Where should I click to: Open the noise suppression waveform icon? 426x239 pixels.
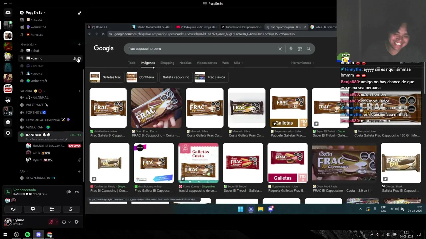click(69, 192)
